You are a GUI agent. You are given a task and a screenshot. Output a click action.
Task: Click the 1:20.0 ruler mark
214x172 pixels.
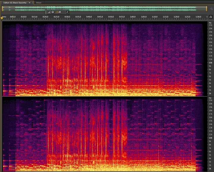pos(177,17)
